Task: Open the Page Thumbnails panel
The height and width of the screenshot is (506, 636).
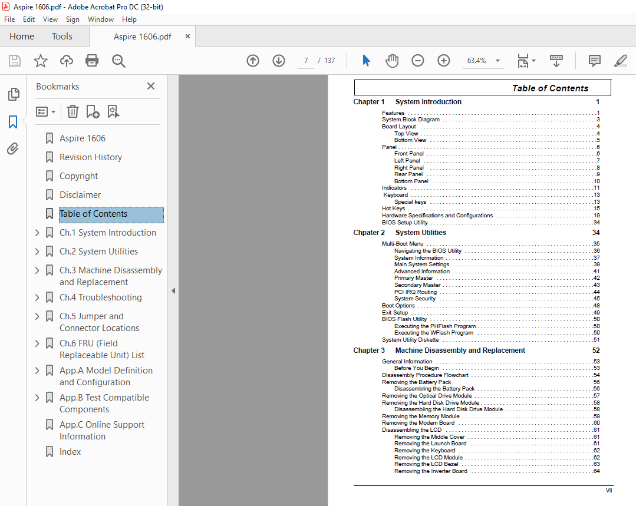Action: (x=14, y=94)
